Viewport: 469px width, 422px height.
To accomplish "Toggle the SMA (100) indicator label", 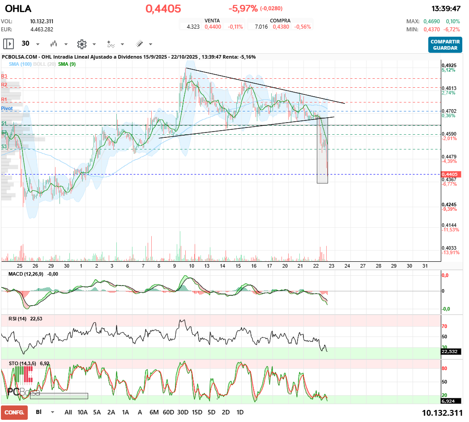I will click(20, 64).
